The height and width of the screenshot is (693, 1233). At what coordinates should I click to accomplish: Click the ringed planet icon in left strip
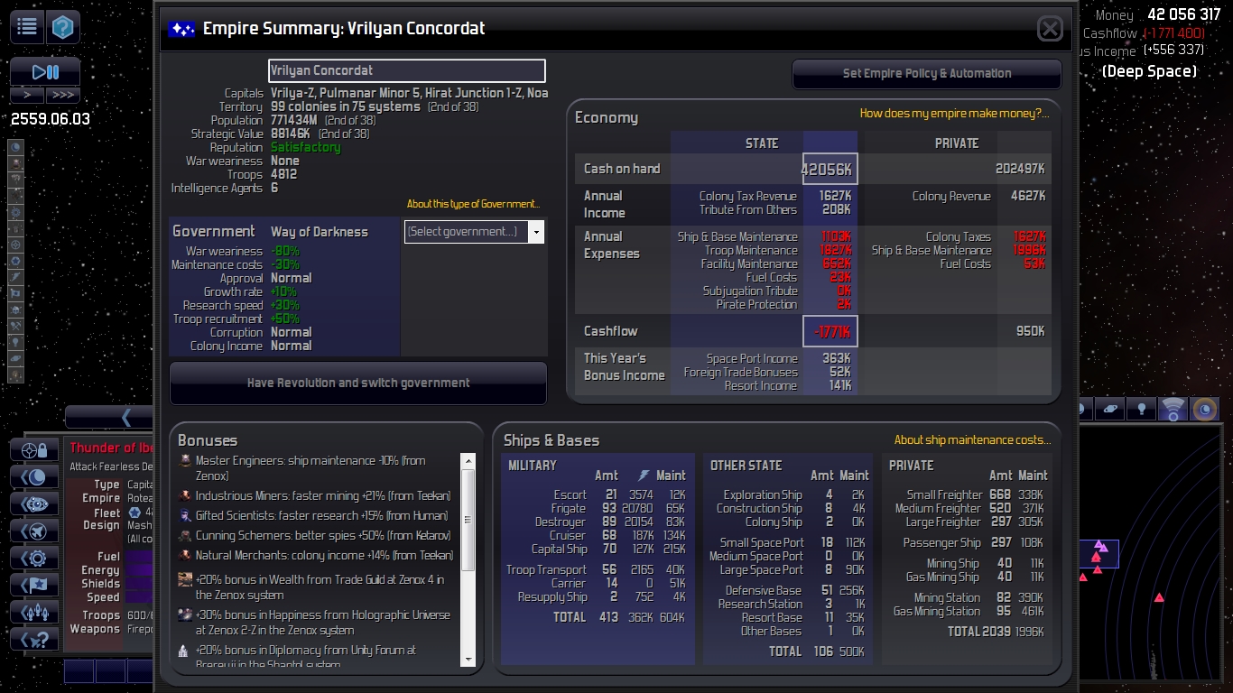pyautogui.click(x=15, y=359)
